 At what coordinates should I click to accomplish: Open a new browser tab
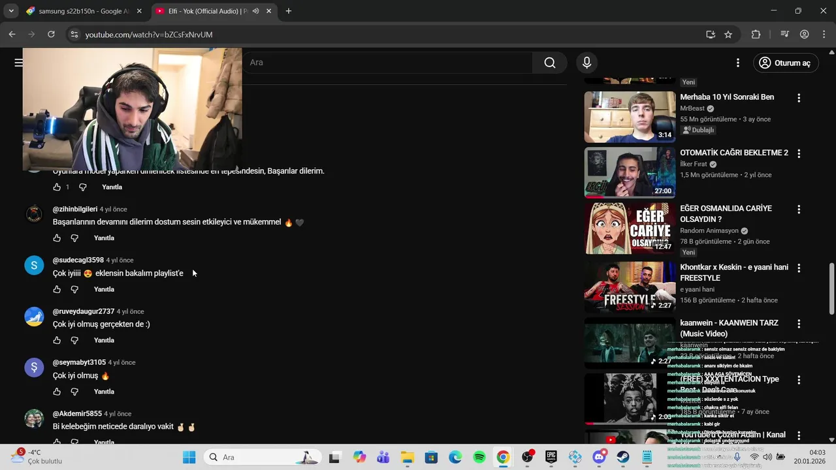click(x=289, y=11)
